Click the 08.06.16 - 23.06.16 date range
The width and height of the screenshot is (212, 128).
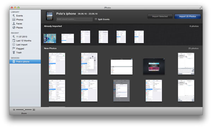pyautogui.click(x=88, y=14)
